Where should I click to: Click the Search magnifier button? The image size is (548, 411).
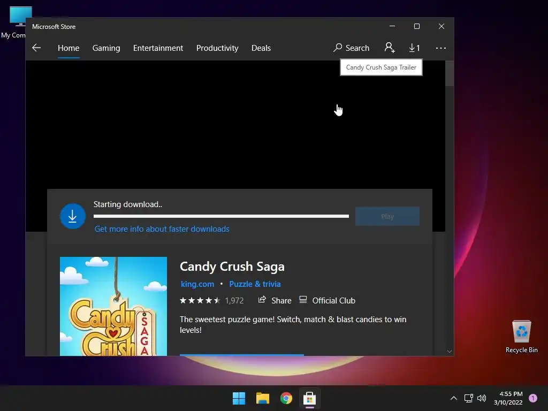pyautogui.click(x=351, y=48)
